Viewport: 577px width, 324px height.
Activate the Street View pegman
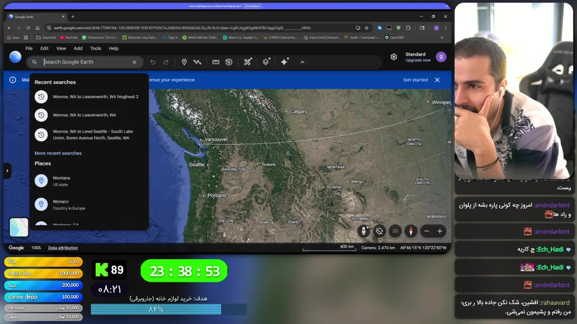coord(363,231)
